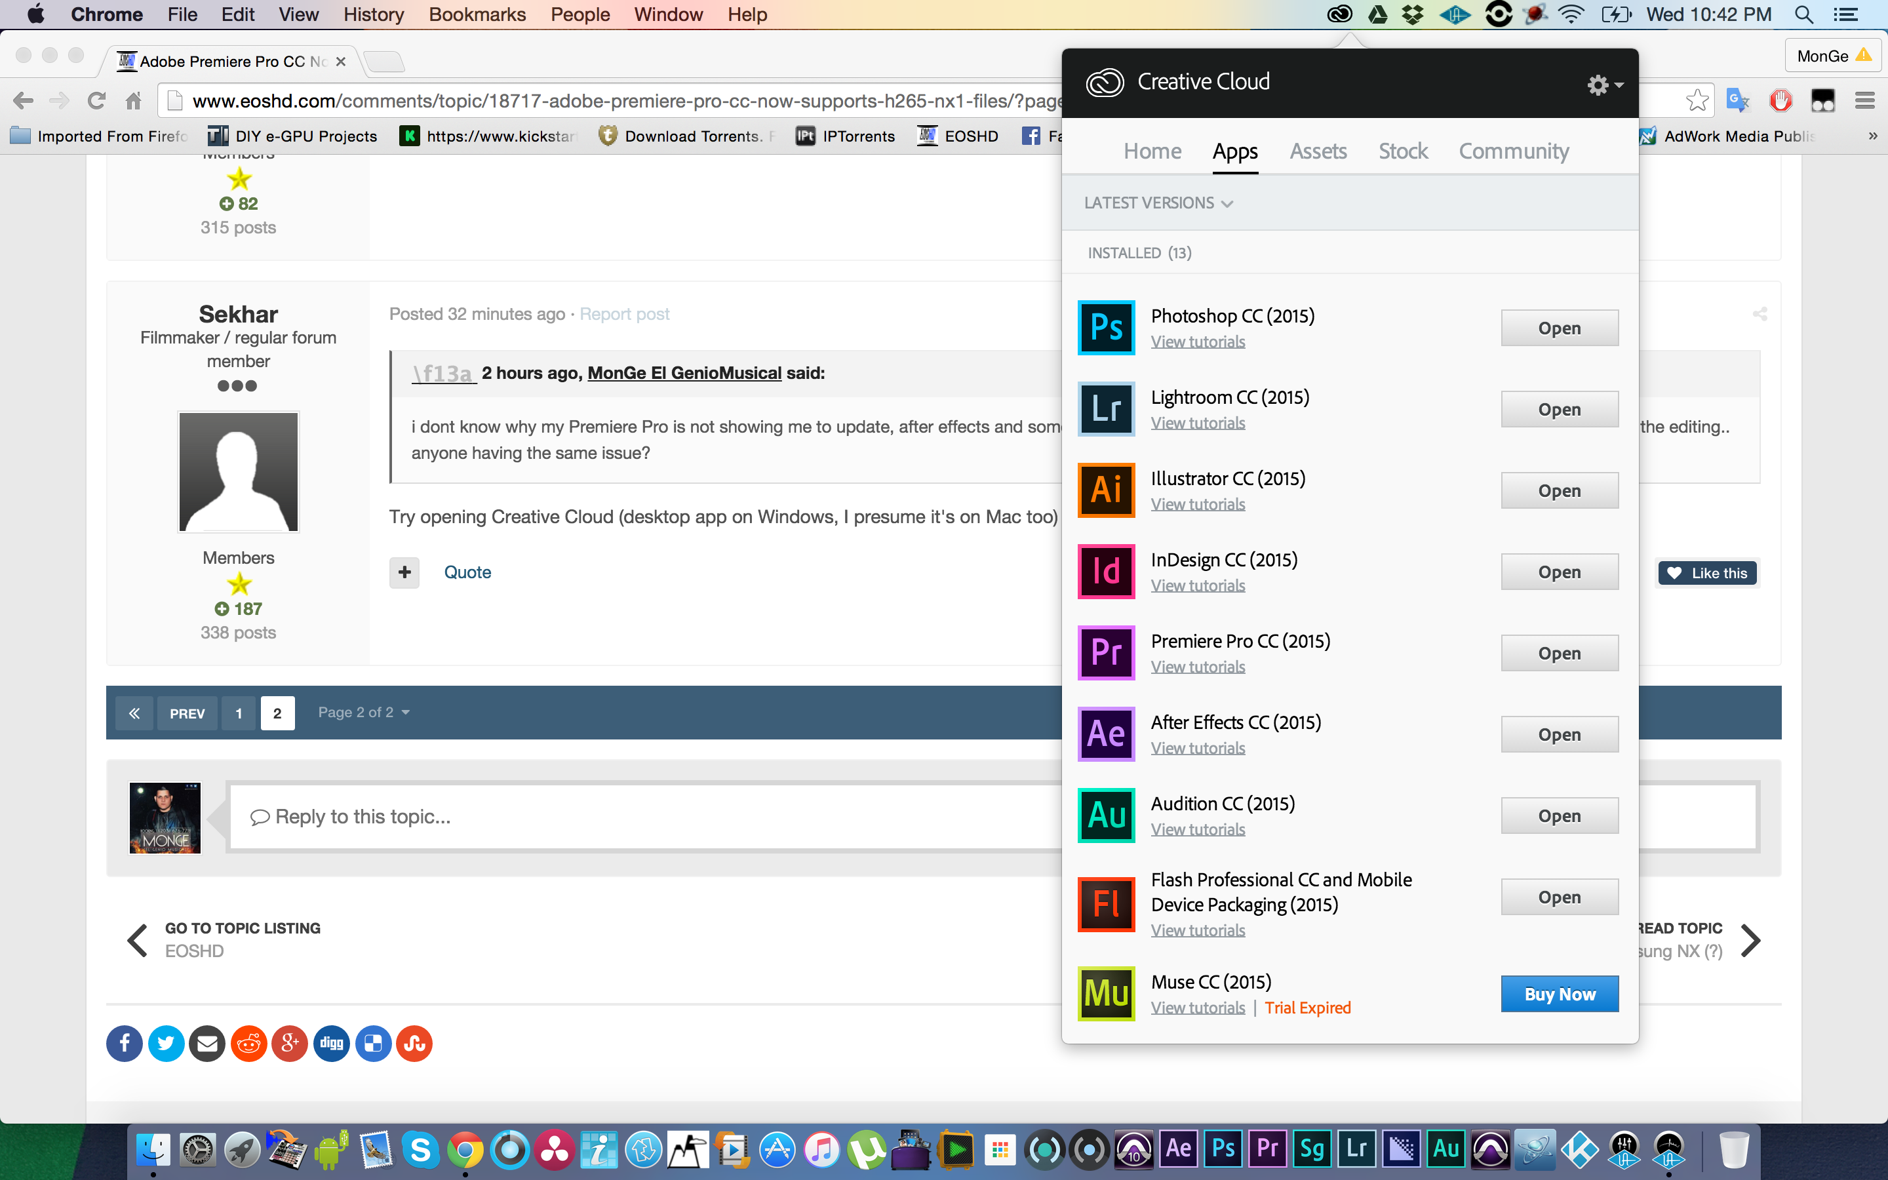
Task: Open After Effects from the Dock
Action: 1178,1149
